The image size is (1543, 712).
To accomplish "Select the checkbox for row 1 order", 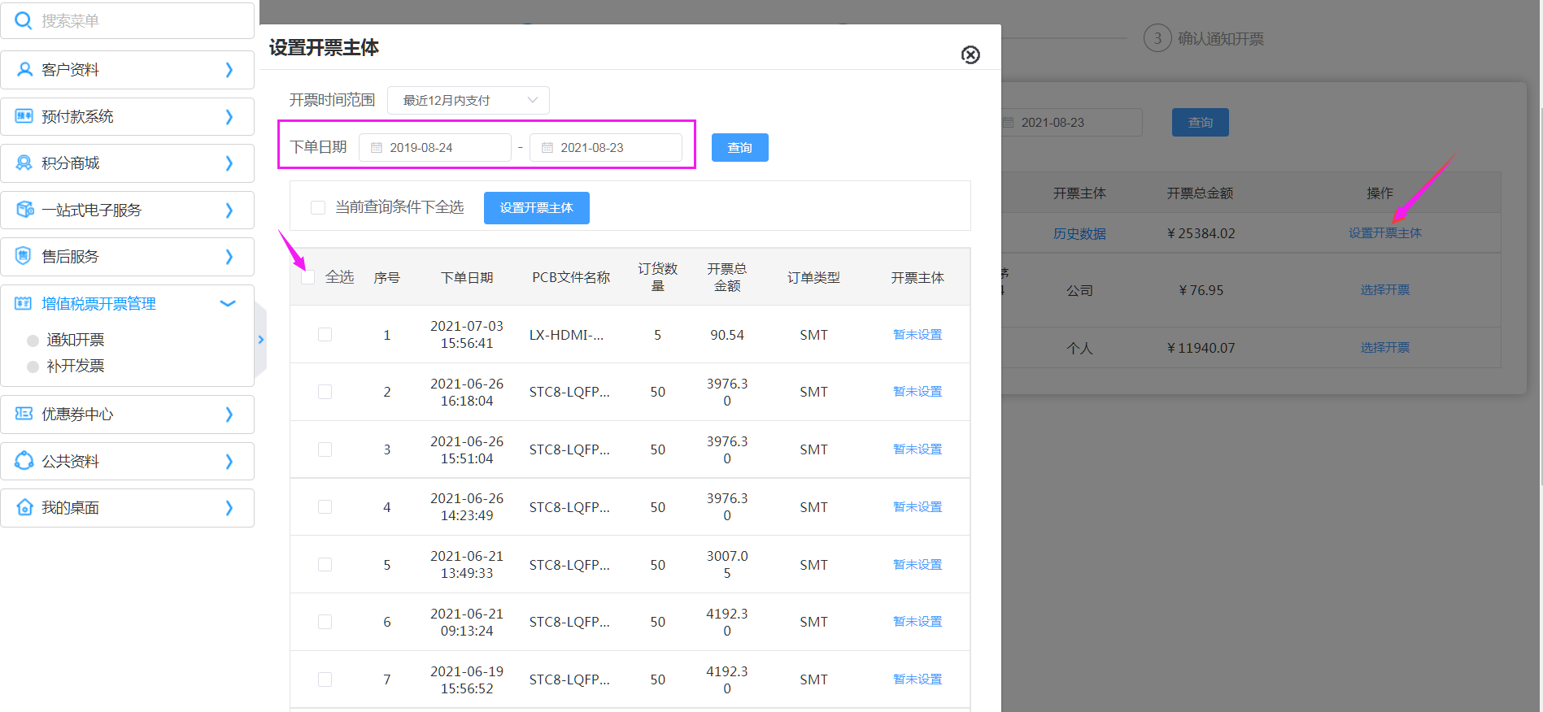I will pyautogui.click(x=325, y=335).
